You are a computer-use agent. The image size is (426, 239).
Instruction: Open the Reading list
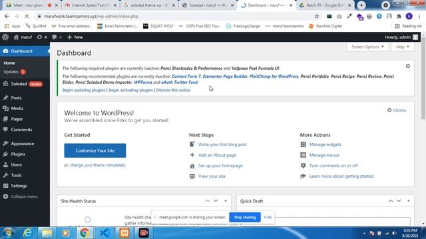coord(408,26)
